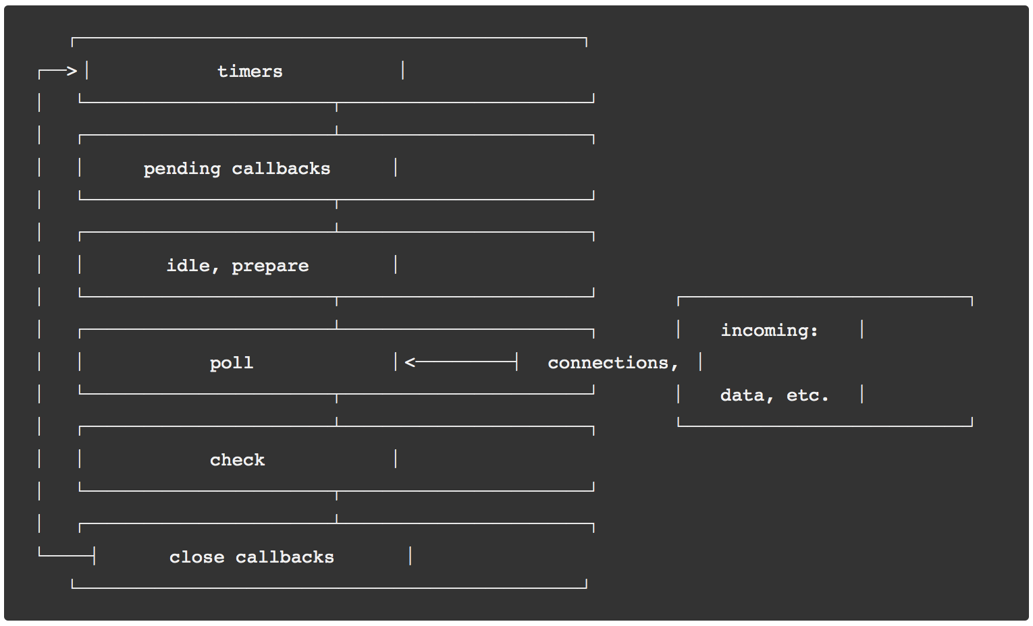Screen dimensions: 1033x626
Task: Select the "data, etc." text
Action: coord(774,395)
